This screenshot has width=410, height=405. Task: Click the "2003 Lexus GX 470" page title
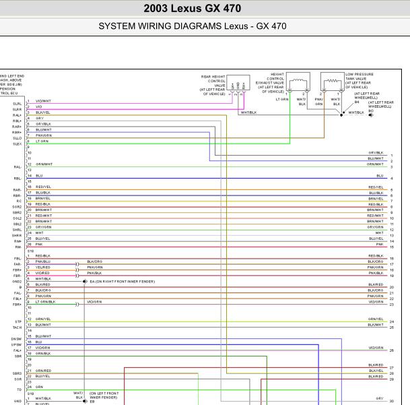click(192, 8)
